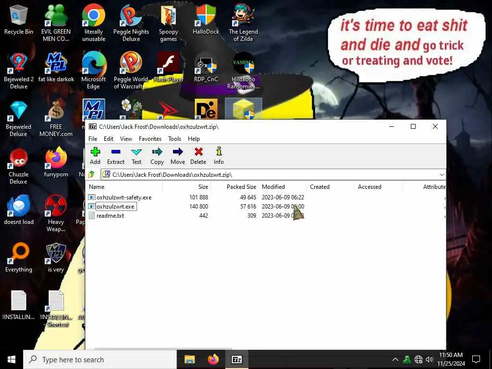Select the Hildaboo Ransomware desktop icon
This screenshot has height=369, width=492.
pos(243,71)
